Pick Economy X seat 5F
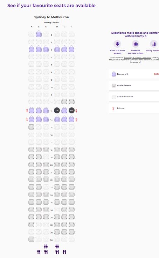Viewport: 159px width, 258px height. (71, 49)
